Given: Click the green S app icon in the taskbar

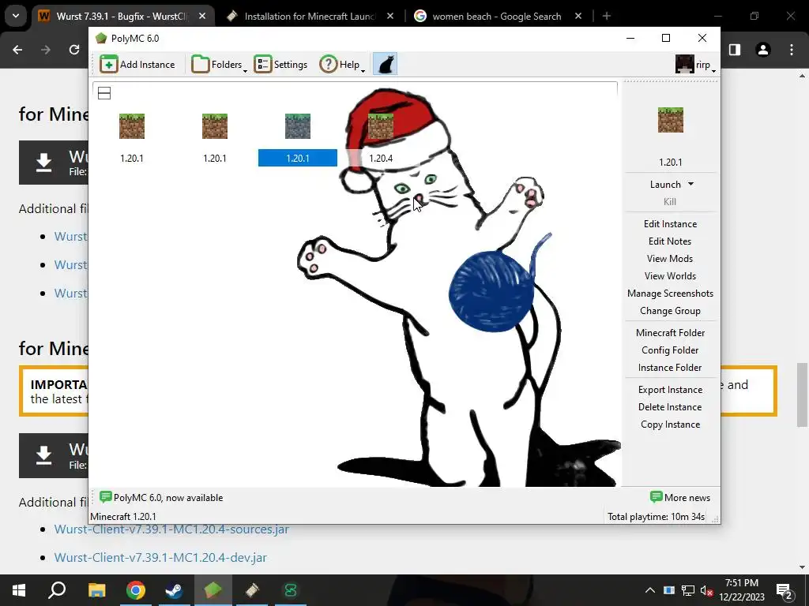Looking at the screenshot, I should [291, 590].
